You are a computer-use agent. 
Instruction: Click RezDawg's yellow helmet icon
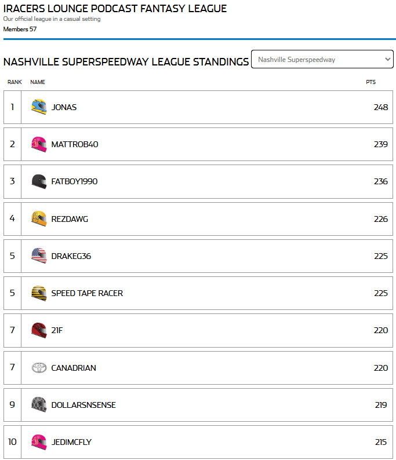pos(39,219)
